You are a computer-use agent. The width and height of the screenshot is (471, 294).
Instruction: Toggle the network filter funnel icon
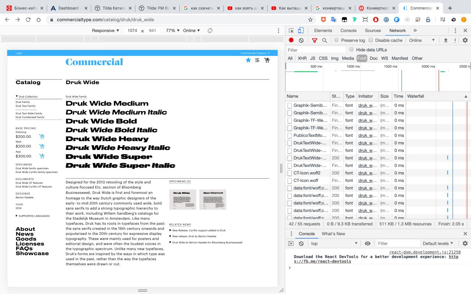tap(315, 40)
